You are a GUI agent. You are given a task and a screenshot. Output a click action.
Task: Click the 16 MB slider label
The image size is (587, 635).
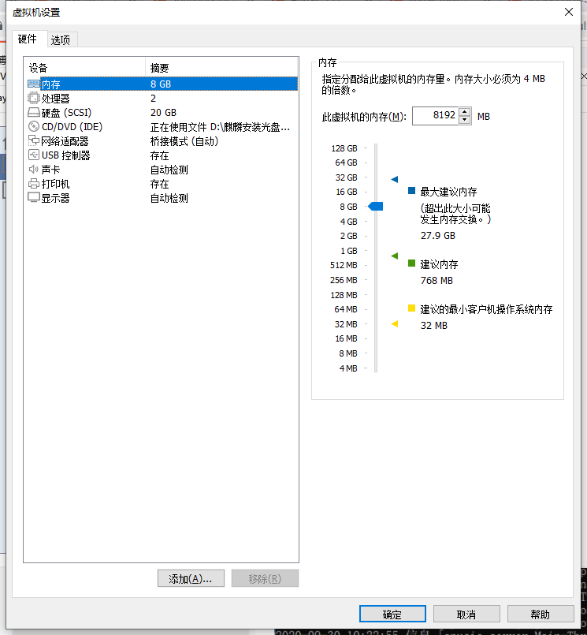[347, 338]
